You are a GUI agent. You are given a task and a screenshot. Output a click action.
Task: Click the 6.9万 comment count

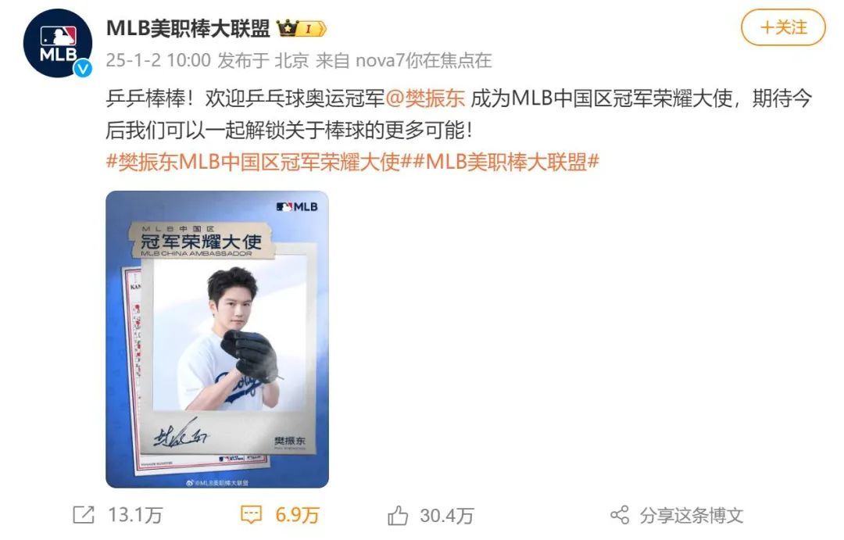click(297, 515)
